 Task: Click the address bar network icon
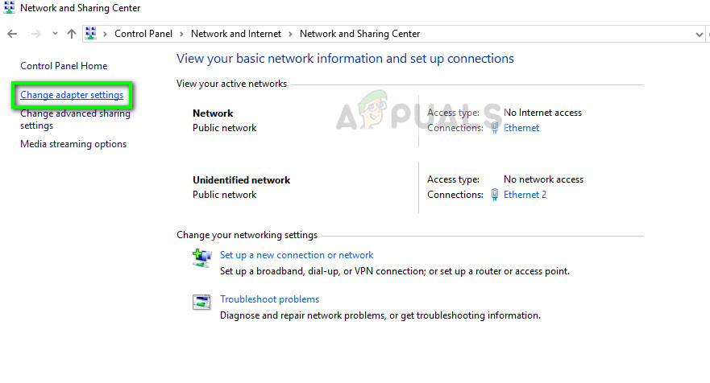[x=90, y=34]
